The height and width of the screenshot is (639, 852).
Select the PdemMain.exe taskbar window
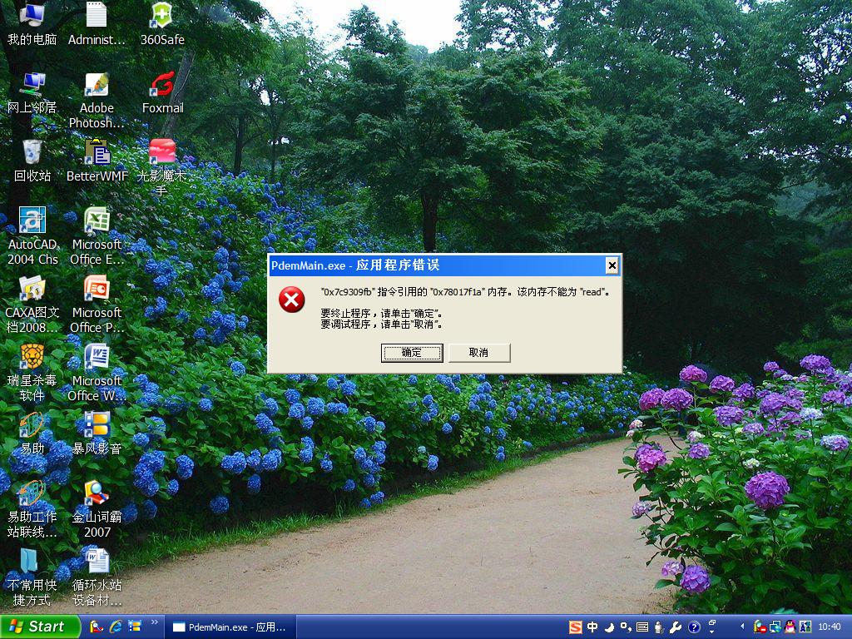pos(230,627)
